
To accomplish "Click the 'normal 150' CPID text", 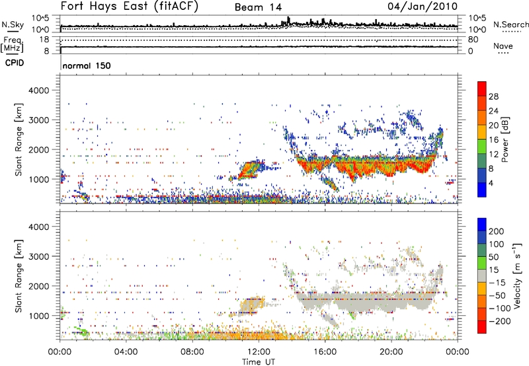I will click(87, 65).
